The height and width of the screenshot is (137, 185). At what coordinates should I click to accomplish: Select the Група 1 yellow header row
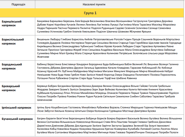pyautogui.click(x=92, y=13)
